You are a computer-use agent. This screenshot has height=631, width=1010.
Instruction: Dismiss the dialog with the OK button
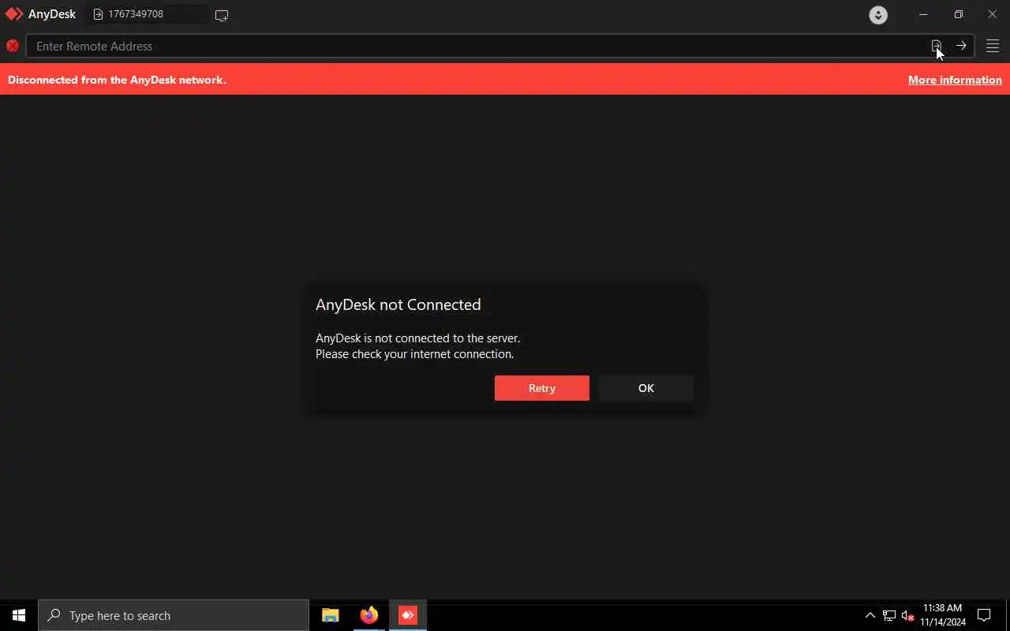[646, 388]
